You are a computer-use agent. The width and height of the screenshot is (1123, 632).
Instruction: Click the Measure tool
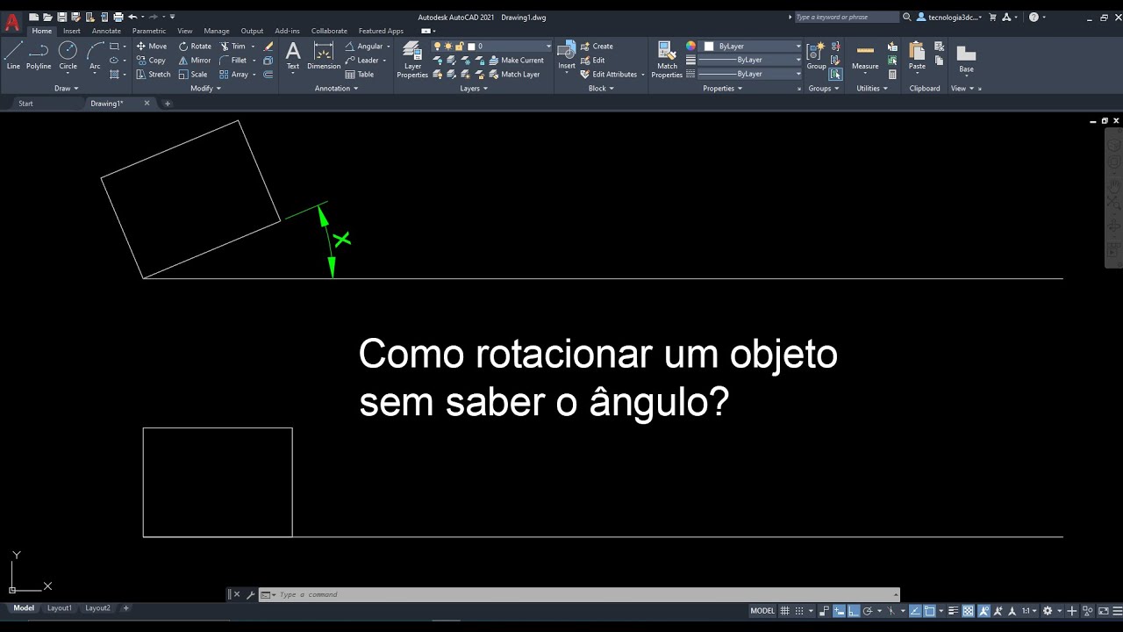tap(865, 55)
